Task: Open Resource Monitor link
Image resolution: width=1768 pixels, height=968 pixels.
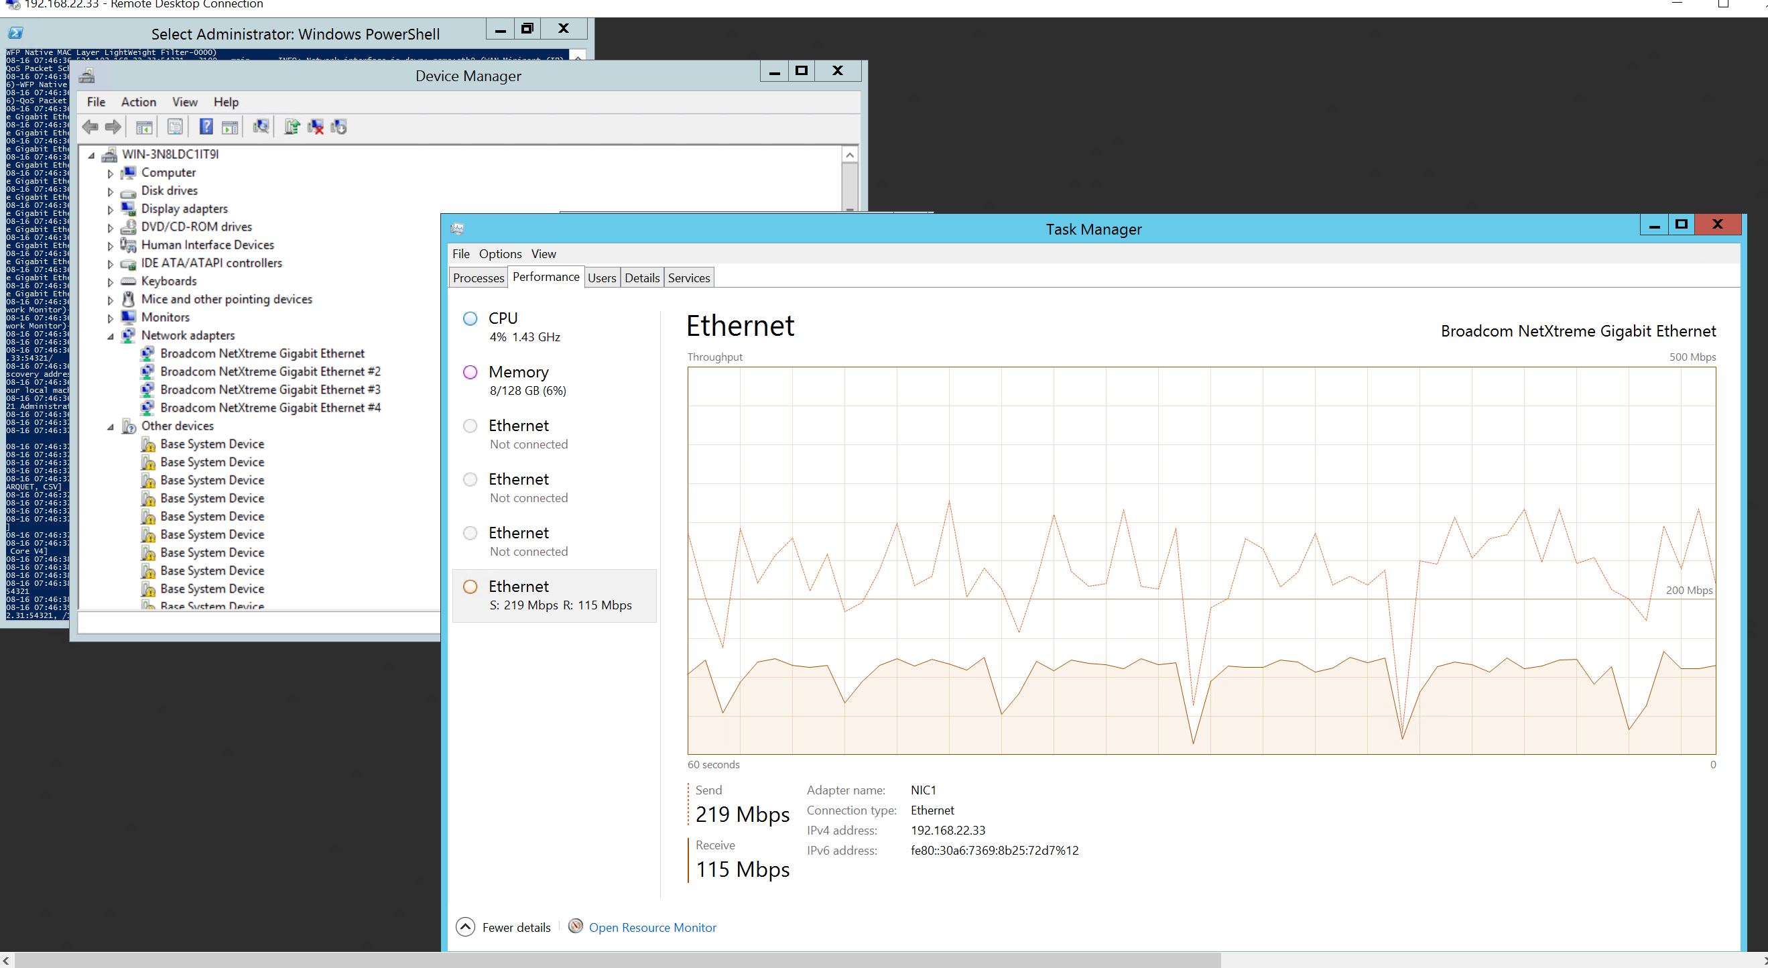Action: click(x=652, y=928)
